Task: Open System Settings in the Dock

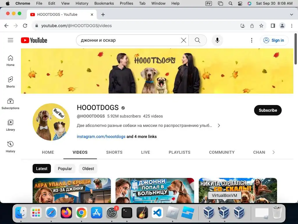Action: pos(112,213)
